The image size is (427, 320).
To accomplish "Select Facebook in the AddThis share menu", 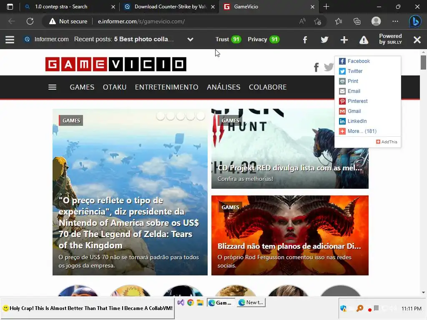I will 368,61.
